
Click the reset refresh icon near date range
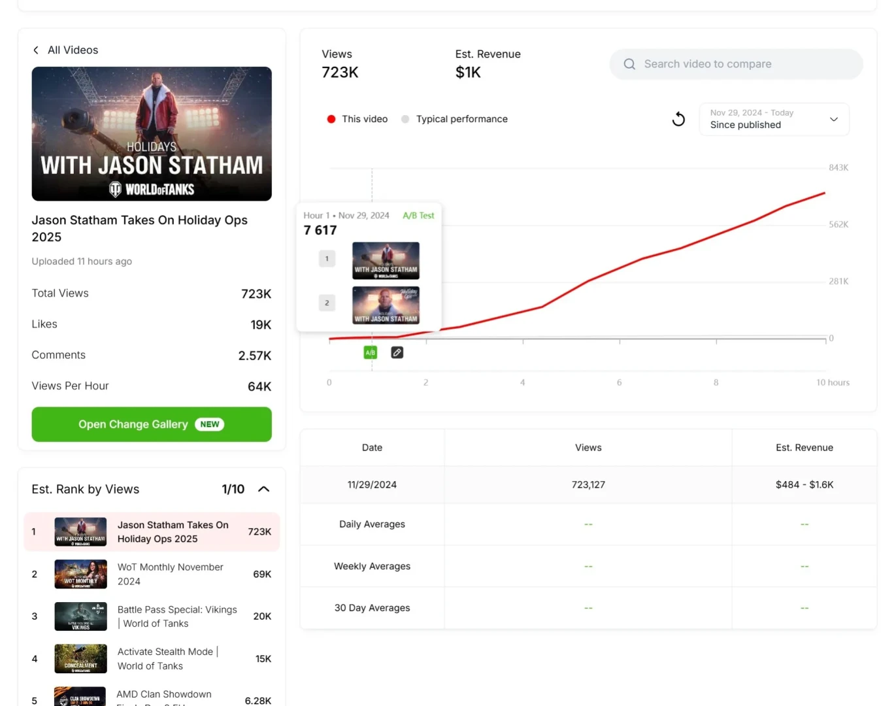click(678, 119)
